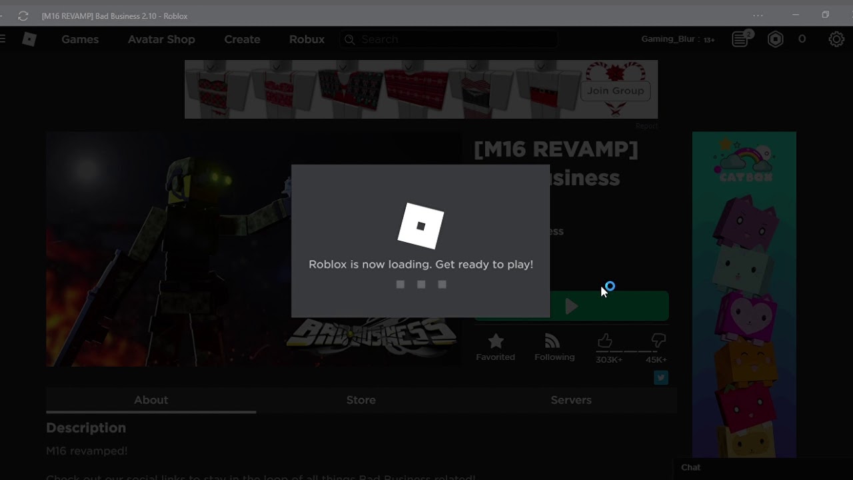Viewport: 853px width, 480px height.
Task: Open Games in the navigation bar
Action: point(80,39)
